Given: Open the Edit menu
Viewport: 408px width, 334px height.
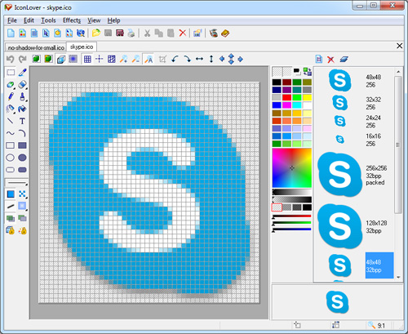Looking at the screenshot, I should coord(29,20).
